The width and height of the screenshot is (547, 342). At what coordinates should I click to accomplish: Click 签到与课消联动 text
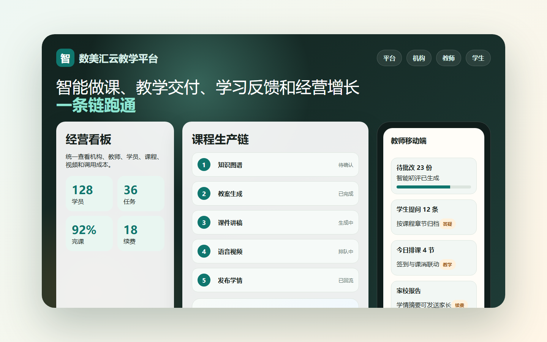(418, 264)
